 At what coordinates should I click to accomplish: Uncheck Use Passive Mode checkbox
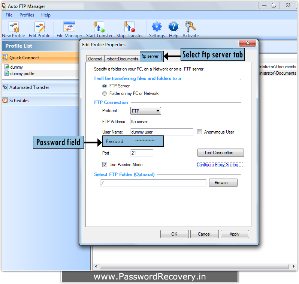point(105,164)
